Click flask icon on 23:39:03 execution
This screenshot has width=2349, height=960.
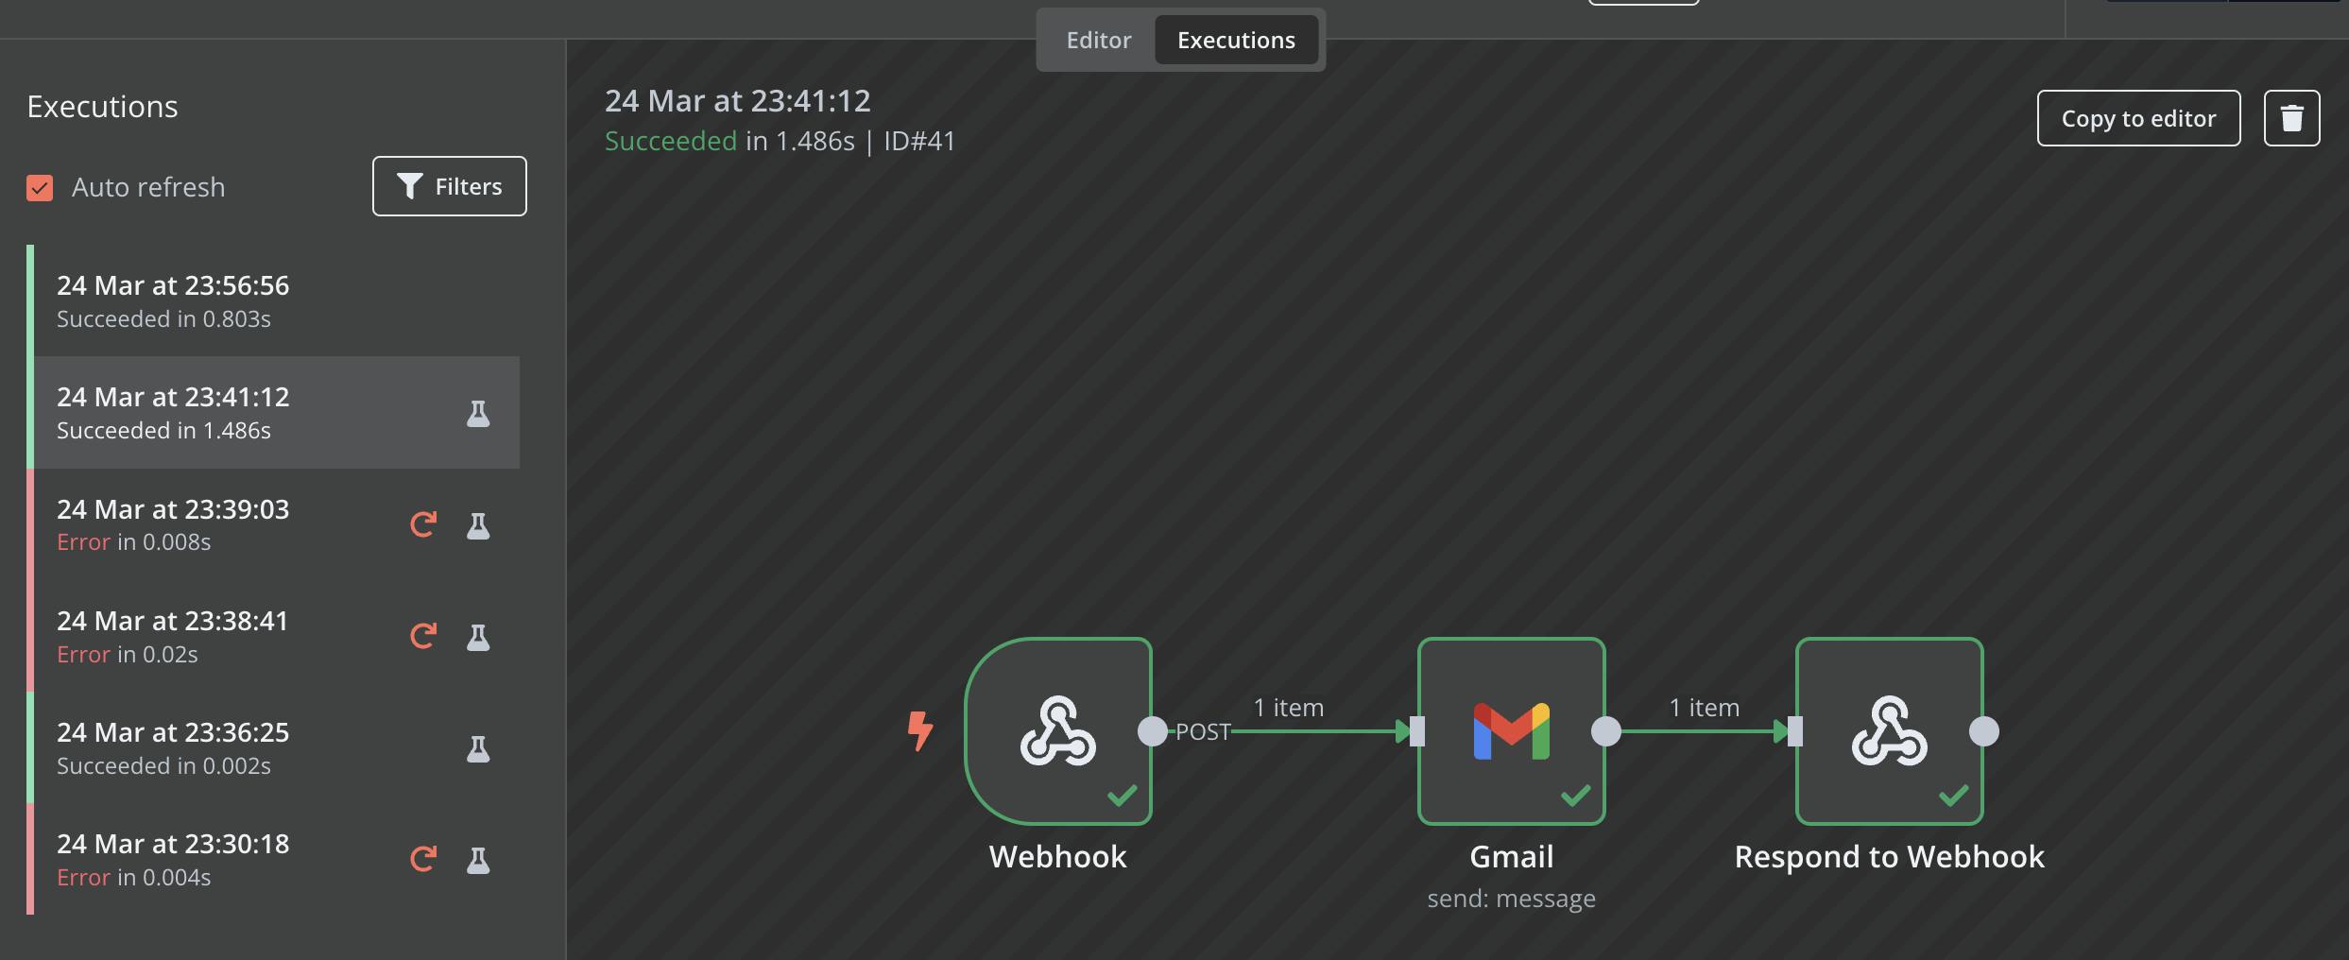pos(478,525)
